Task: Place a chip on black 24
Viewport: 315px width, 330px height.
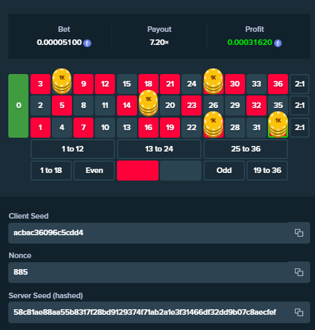Action: click(x=192, y=84)
